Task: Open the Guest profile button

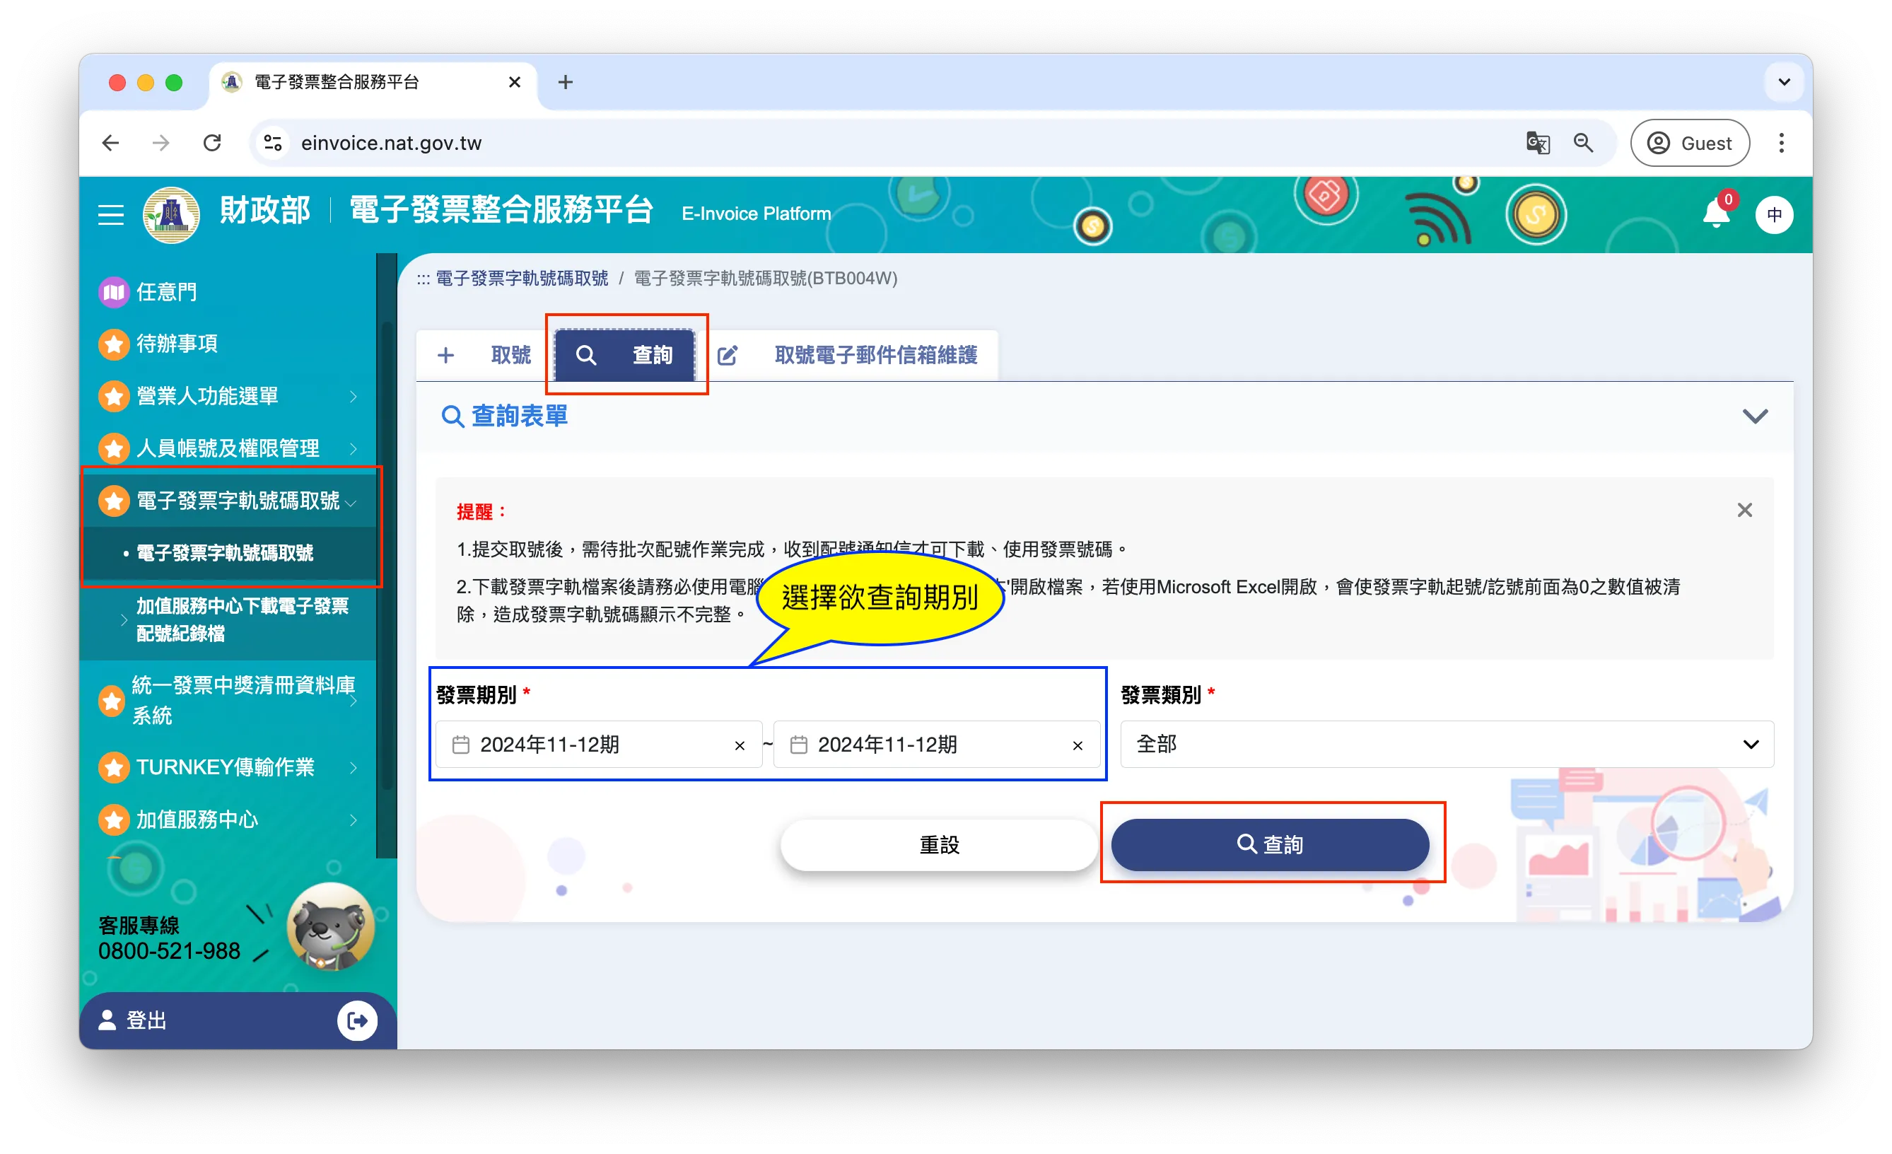Action: point(1689,143)
